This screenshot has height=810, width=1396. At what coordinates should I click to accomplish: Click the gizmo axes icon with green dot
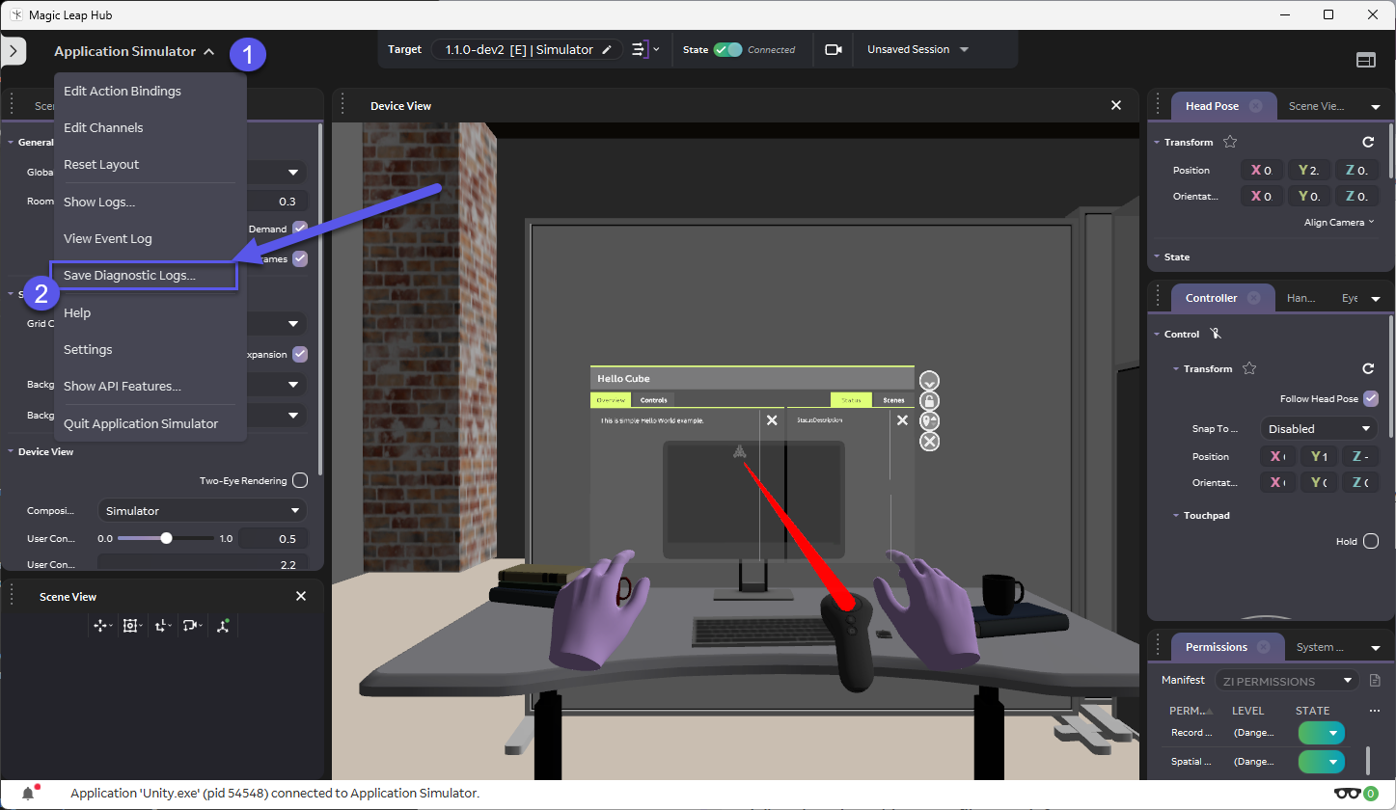pos(223,626)
